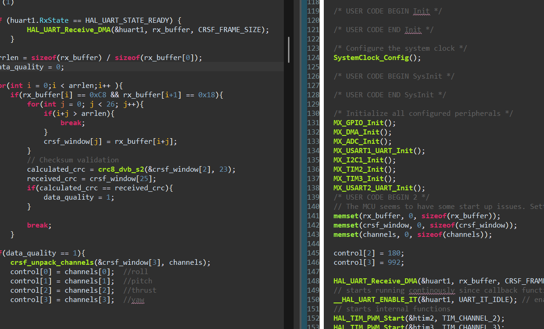The image size is (544, 329).
Task: Click HAL_UART_STATE_READY in the left editor
Action: 127,20
